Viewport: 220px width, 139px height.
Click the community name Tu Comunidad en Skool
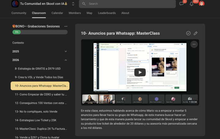tap(44, 4)
